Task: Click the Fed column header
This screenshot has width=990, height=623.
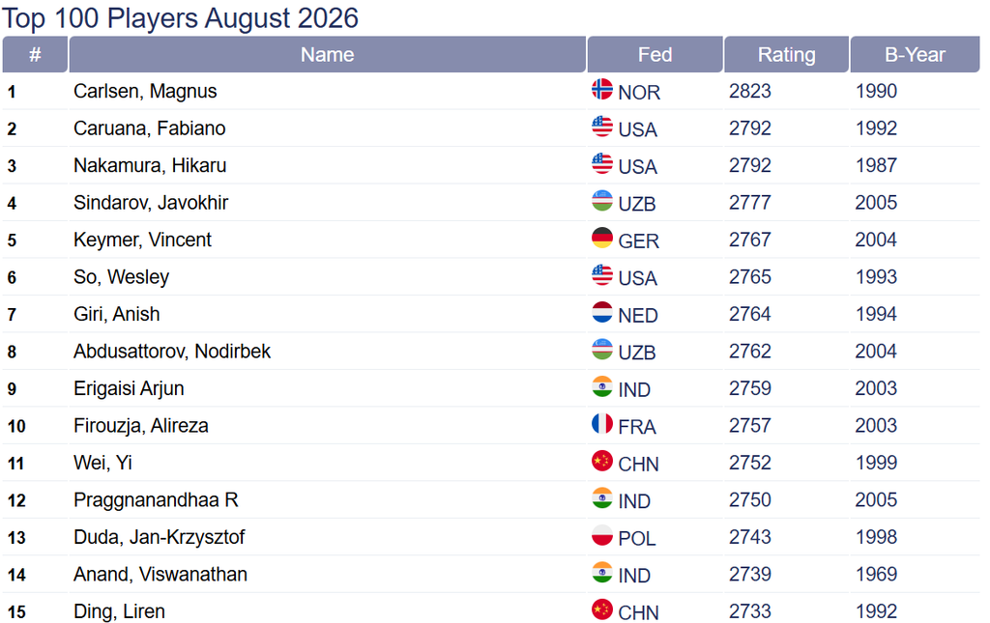Action: [x=655, y=54]
